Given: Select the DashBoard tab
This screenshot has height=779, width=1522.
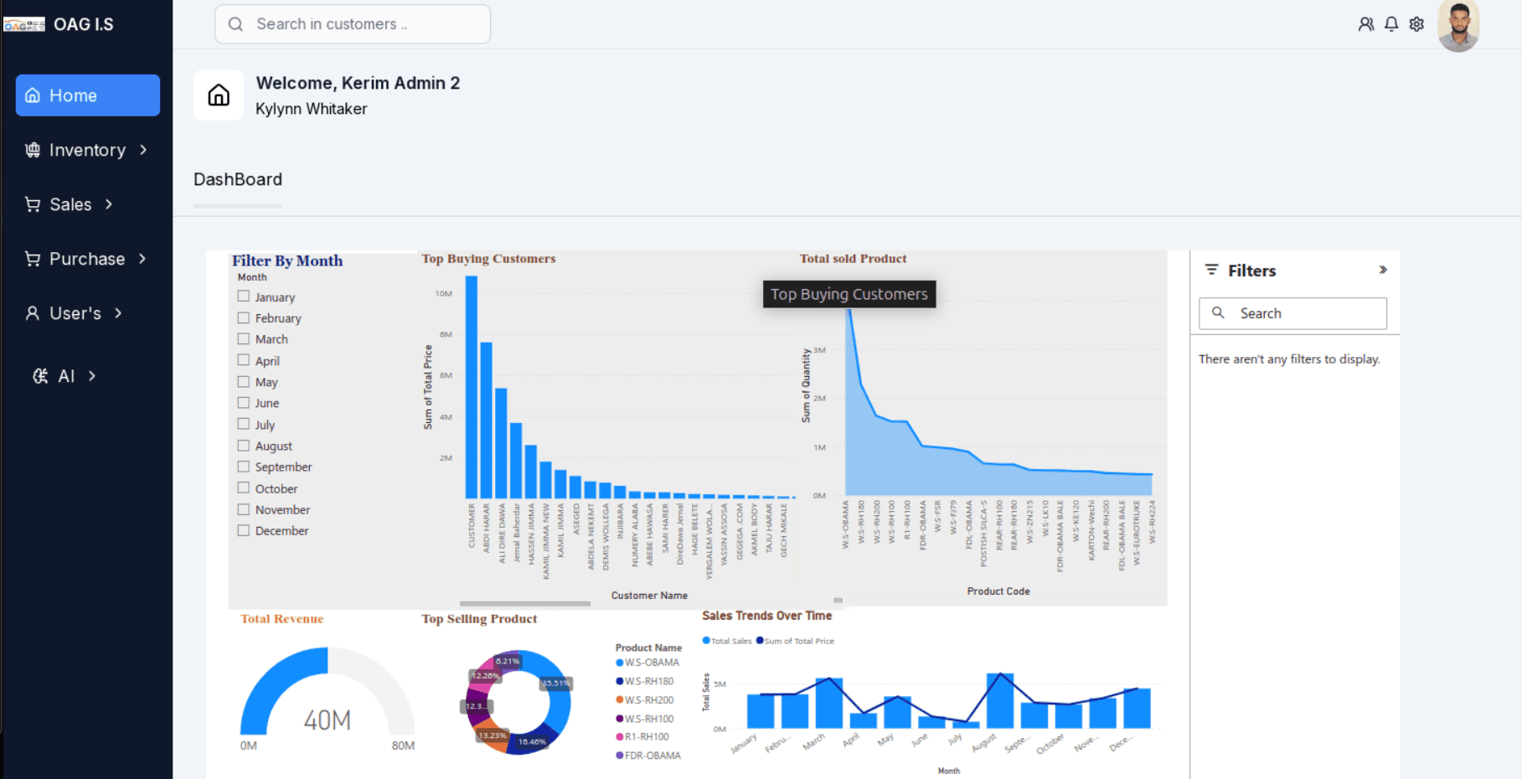Looking at the screenshot, I should click(x=238, y=179).
